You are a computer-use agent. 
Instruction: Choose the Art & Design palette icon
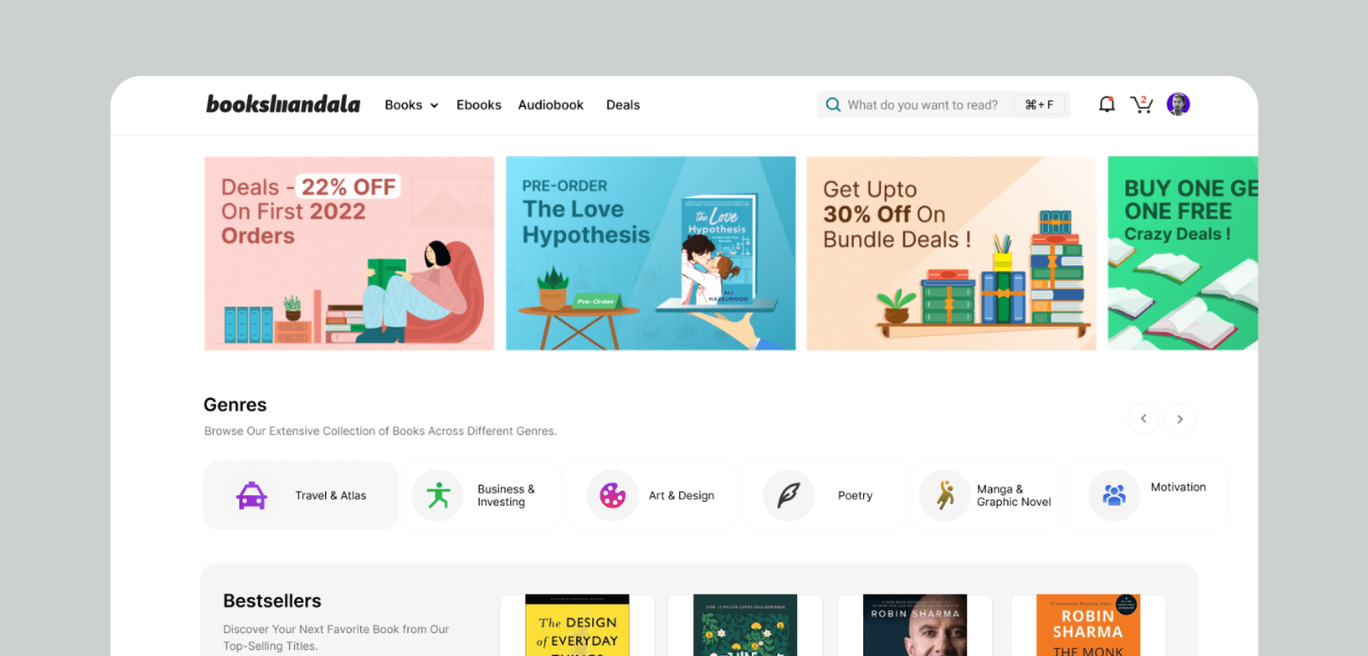pos(612,496)
